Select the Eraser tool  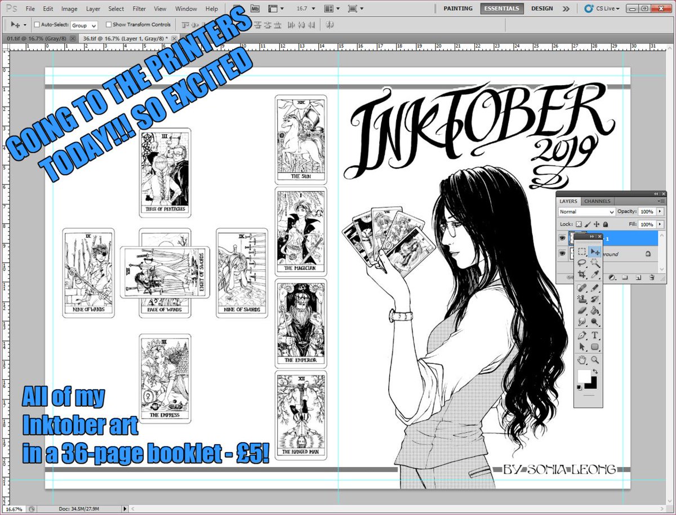tap(582, 310)
